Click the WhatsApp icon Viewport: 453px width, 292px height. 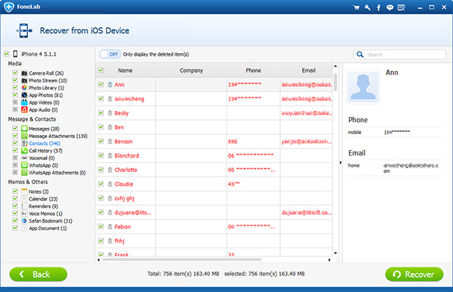24,165
